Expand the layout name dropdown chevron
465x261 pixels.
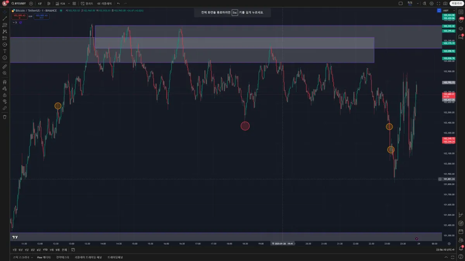pyautogui.click(x=417, y=3)
